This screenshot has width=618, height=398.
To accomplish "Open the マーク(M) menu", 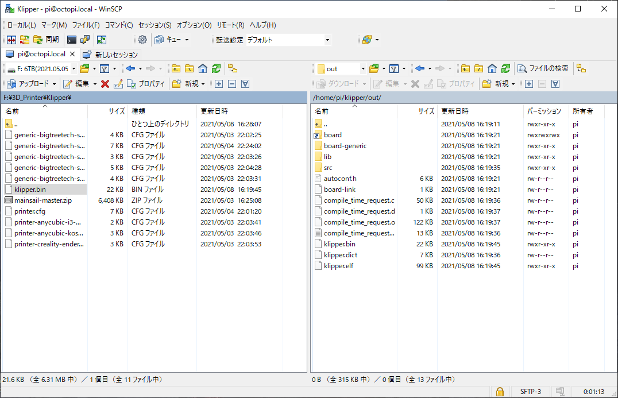I will (54, 25).
